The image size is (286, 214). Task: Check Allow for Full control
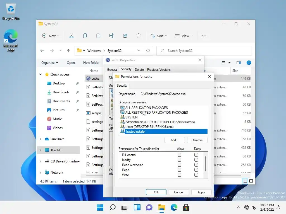[180, 155]
